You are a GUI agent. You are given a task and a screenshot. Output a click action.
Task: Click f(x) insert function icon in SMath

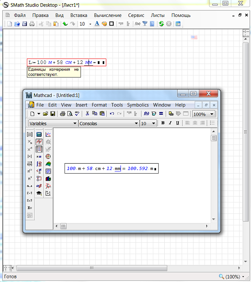tap(137, 24)
